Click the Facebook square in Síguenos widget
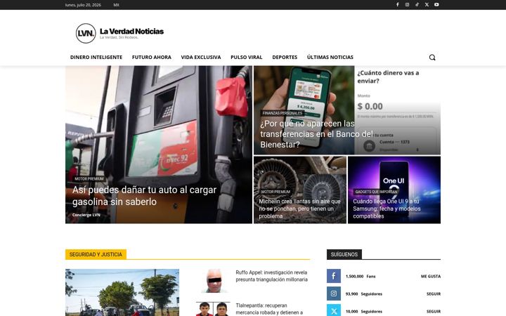 pos(334,276)
